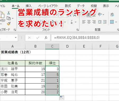
Task: Open the Font group dialog launcher
Action: [77, 30]
